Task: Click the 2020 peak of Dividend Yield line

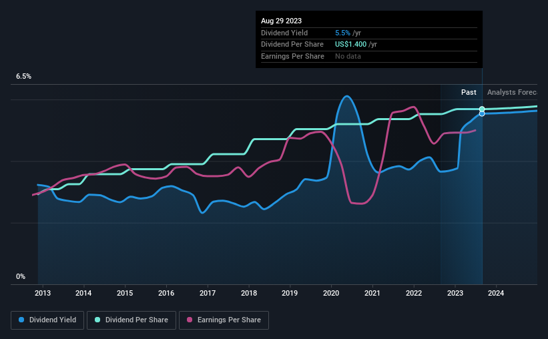Action: tap(346, 96)
